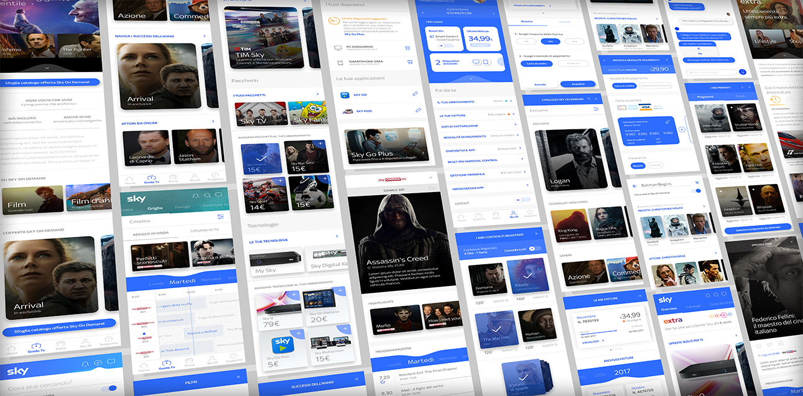Uncheck the selected Ribelle recording
This screenshot has height=396, width=803.
pyautogui.click(x=527, y=277)
